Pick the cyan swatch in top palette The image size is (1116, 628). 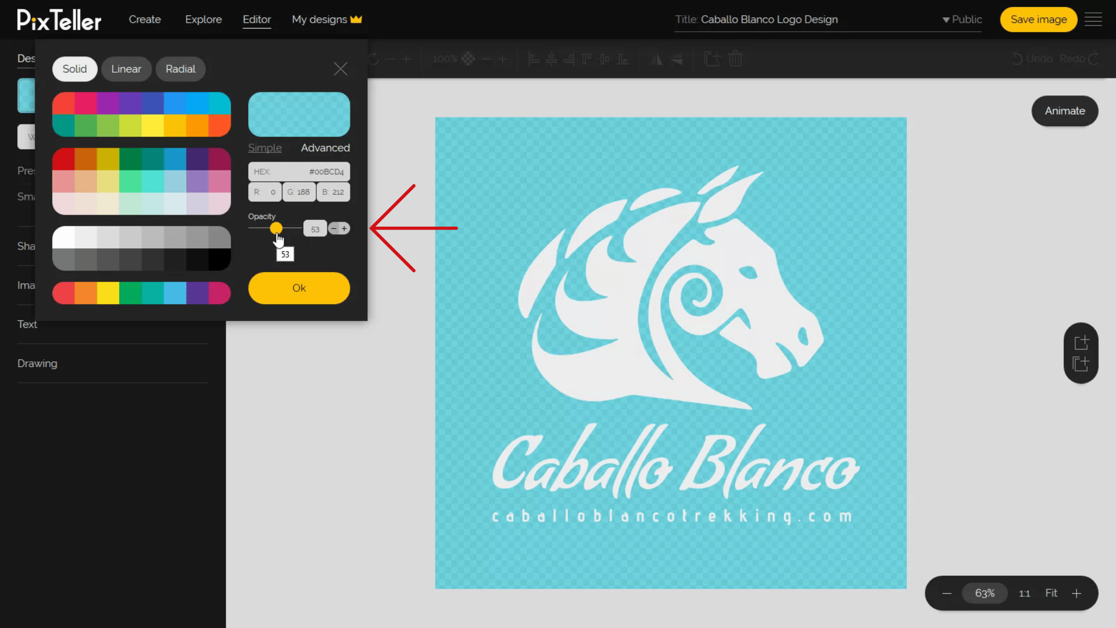(220, 103)
